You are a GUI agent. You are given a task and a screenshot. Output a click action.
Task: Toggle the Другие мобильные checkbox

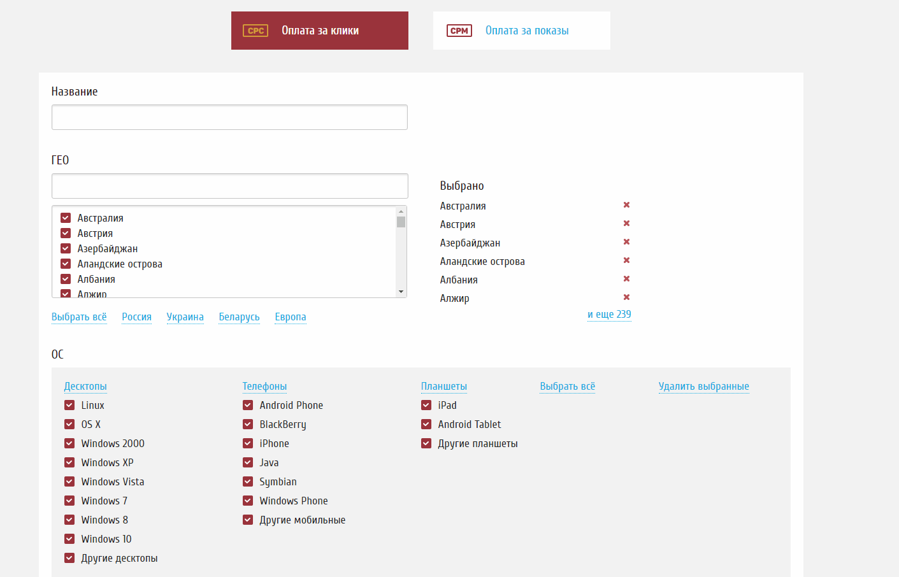tap(248, 520)
